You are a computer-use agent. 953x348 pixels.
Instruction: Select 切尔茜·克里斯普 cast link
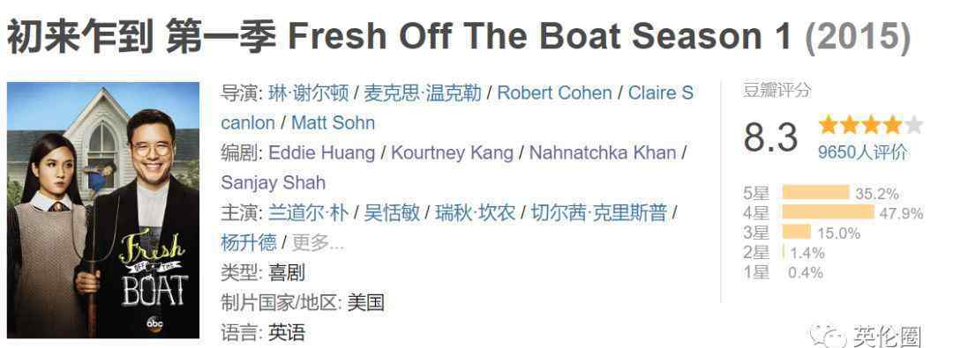tap(599, 212)
